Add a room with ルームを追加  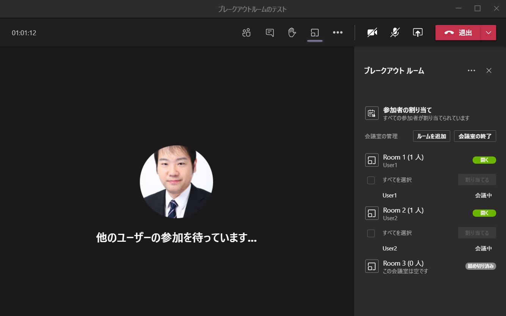(x=432, y=136)
